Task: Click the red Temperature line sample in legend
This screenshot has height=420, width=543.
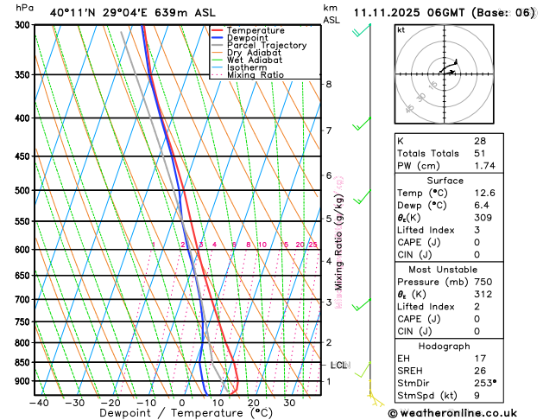Action: 217,30
